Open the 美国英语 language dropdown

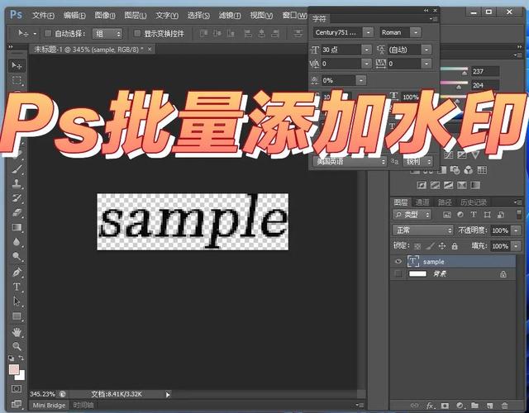click(350, 162)
